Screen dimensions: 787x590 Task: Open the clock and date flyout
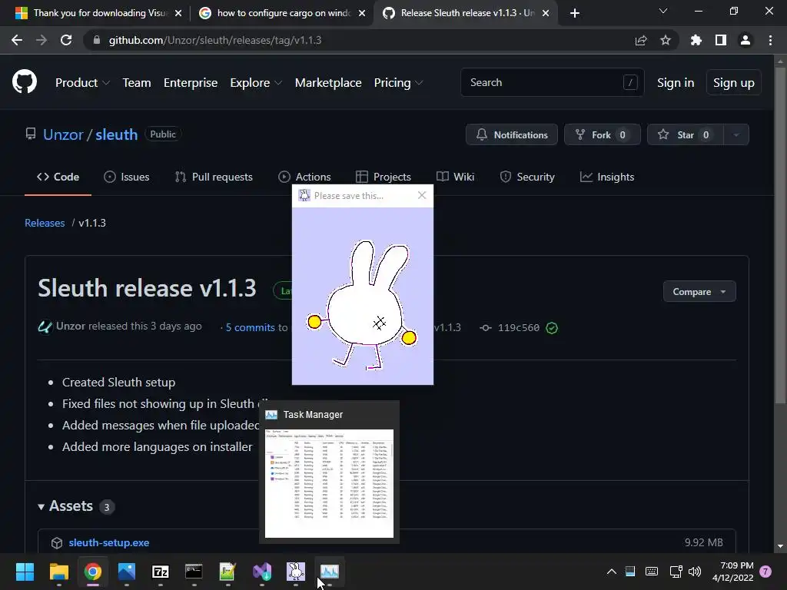tap(732, 572)
